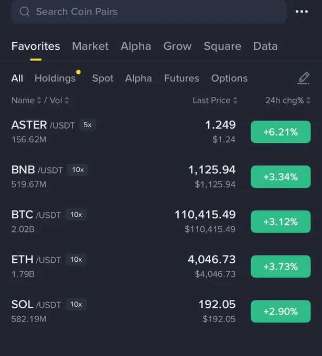Switch to the Market tab

(x=90, y=46)
